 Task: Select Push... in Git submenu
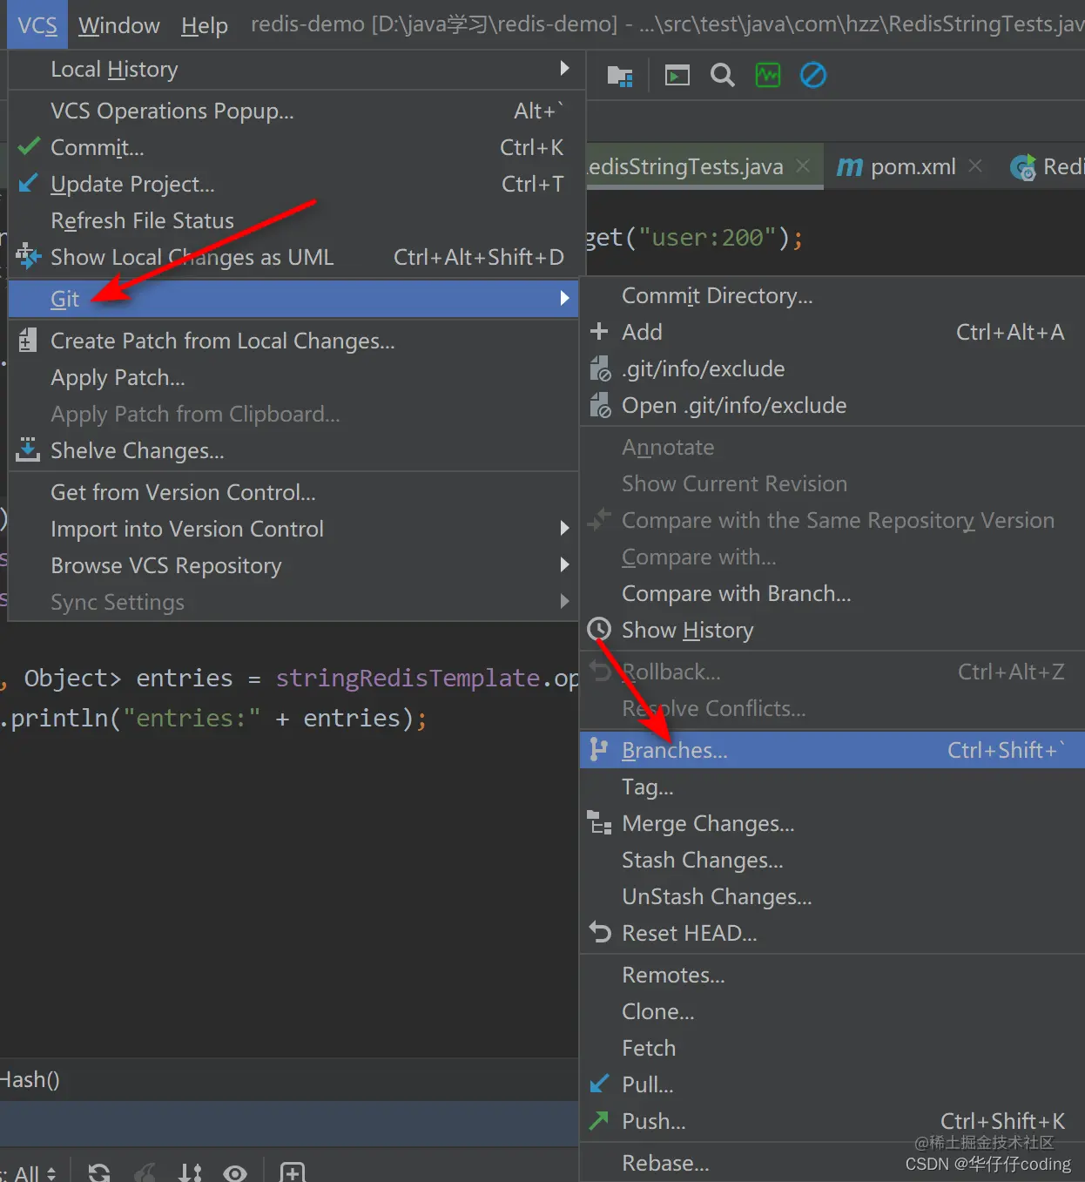tap(832, 1121)
